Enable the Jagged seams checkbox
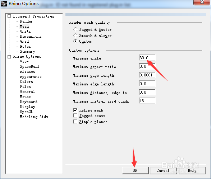 (x=75, y=116)
